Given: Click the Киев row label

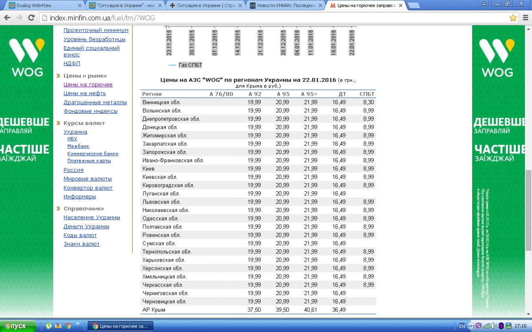Looking at the screenshot, I should (149, 169).
